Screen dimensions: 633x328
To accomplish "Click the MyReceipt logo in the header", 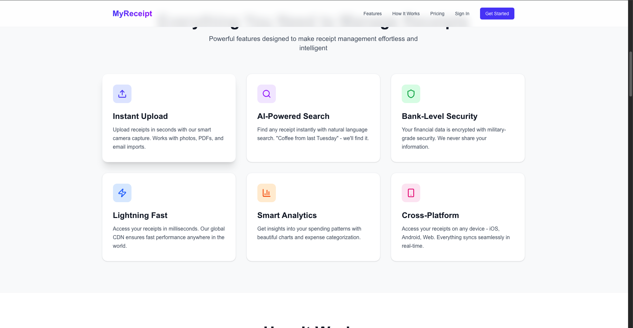I will click(x=132, y=14).
